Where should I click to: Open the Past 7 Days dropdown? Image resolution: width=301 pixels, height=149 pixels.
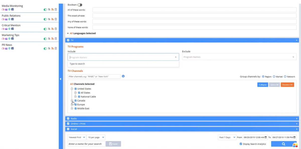pyautogui.click(x=227, y=137)
